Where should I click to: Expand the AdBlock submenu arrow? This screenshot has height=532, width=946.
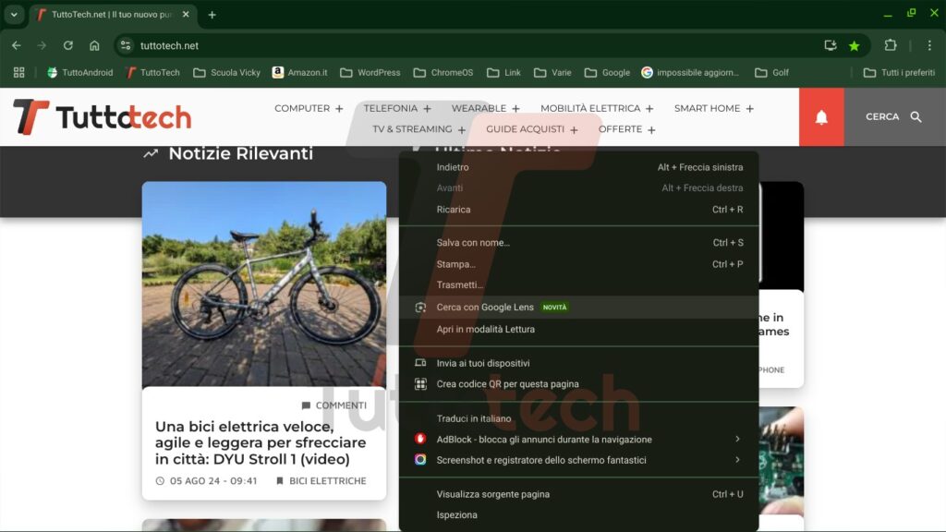tap(738, 440)
